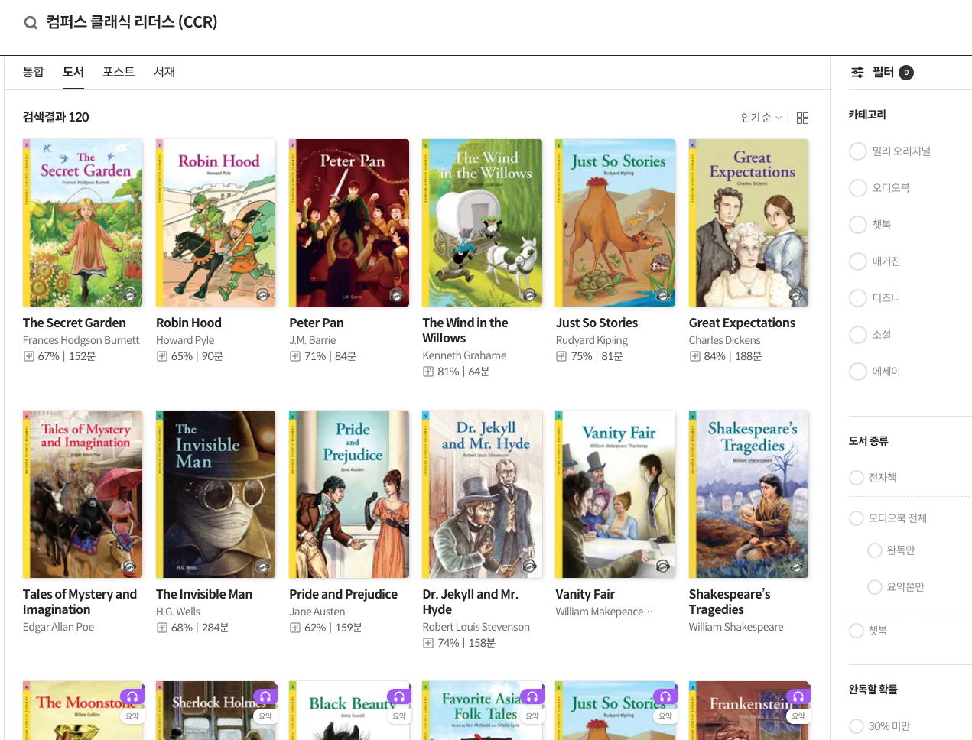Click headphone badge on Frankenstein cover
This screenshot has width=972, height=740.
coord(798,696)
